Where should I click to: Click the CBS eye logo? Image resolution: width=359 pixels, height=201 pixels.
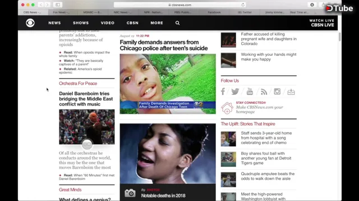pyautogui.click(x=30, y=23)
